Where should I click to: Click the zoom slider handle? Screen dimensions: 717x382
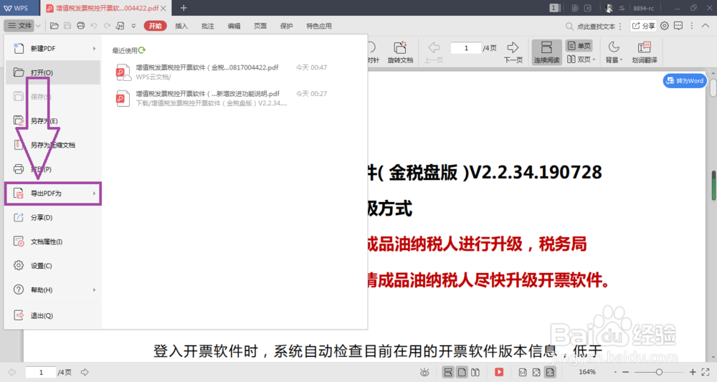[659, 373]
